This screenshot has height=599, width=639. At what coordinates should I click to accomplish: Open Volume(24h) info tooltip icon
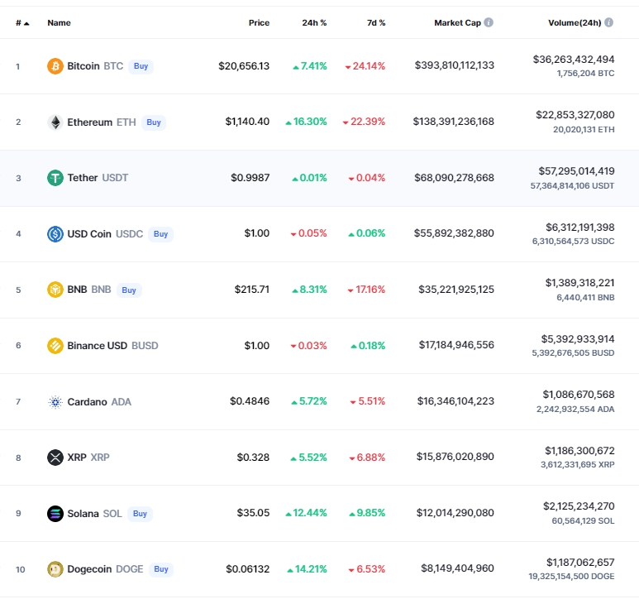pyautogui.click(x=609, y=22)
